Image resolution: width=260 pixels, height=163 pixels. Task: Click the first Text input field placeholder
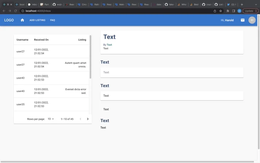(x=172, y=72)
